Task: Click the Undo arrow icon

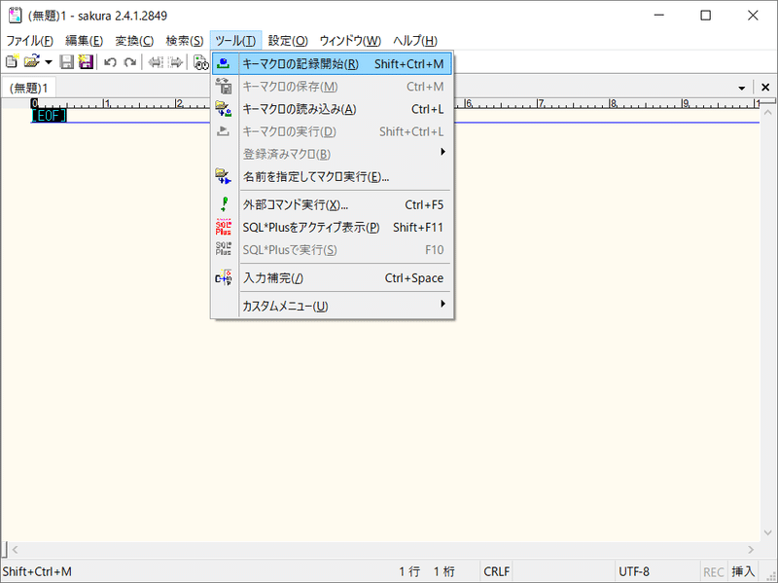Action: click(110, 62)
